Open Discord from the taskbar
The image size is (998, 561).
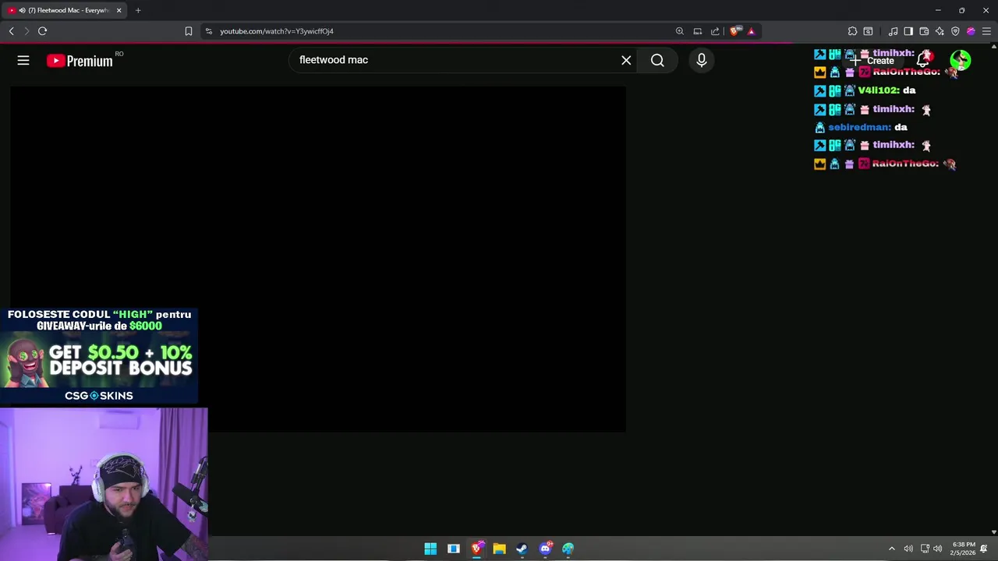545,549
